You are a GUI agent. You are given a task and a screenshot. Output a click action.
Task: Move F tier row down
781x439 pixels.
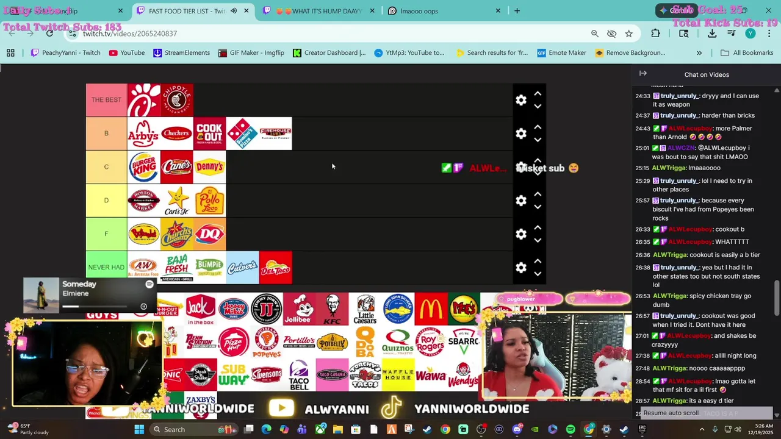tap(538, 240)
